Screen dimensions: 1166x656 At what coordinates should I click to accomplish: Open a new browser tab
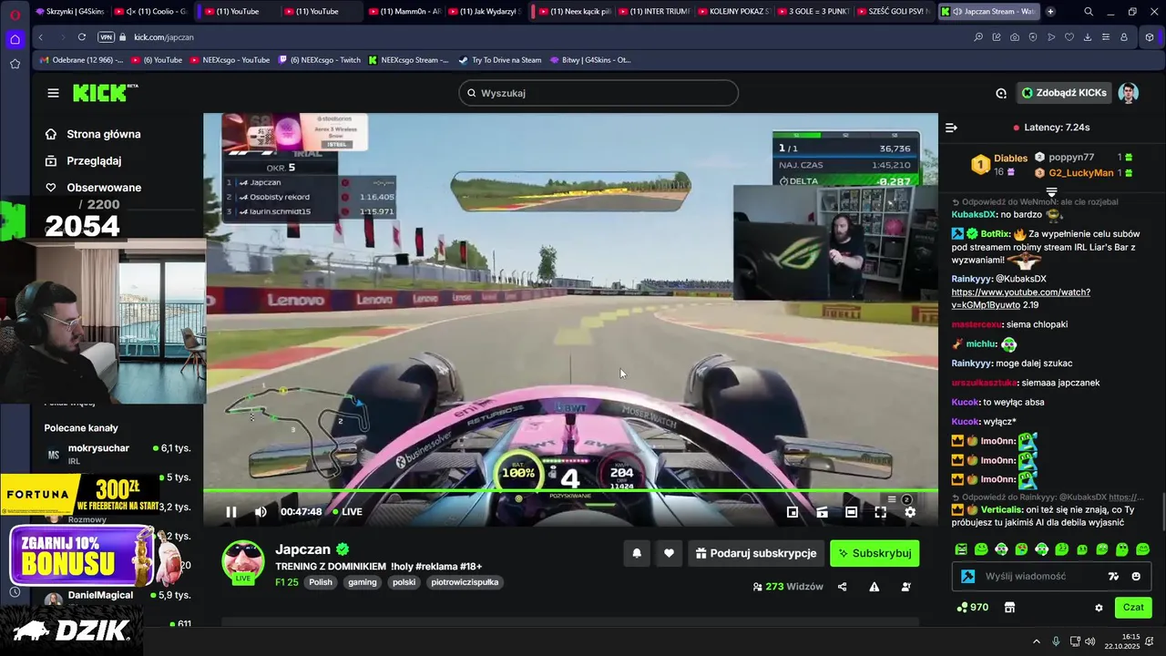point(1050,12)
